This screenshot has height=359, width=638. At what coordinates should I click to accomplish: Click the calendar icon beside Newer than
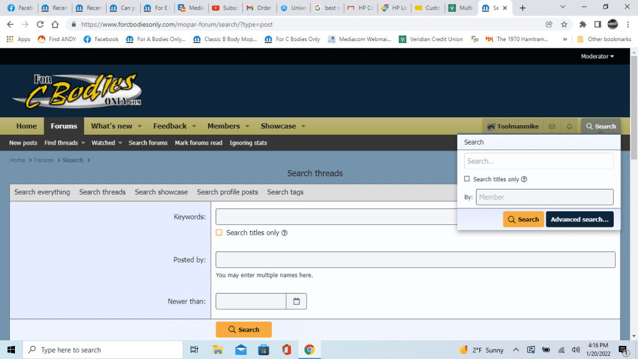297,302
